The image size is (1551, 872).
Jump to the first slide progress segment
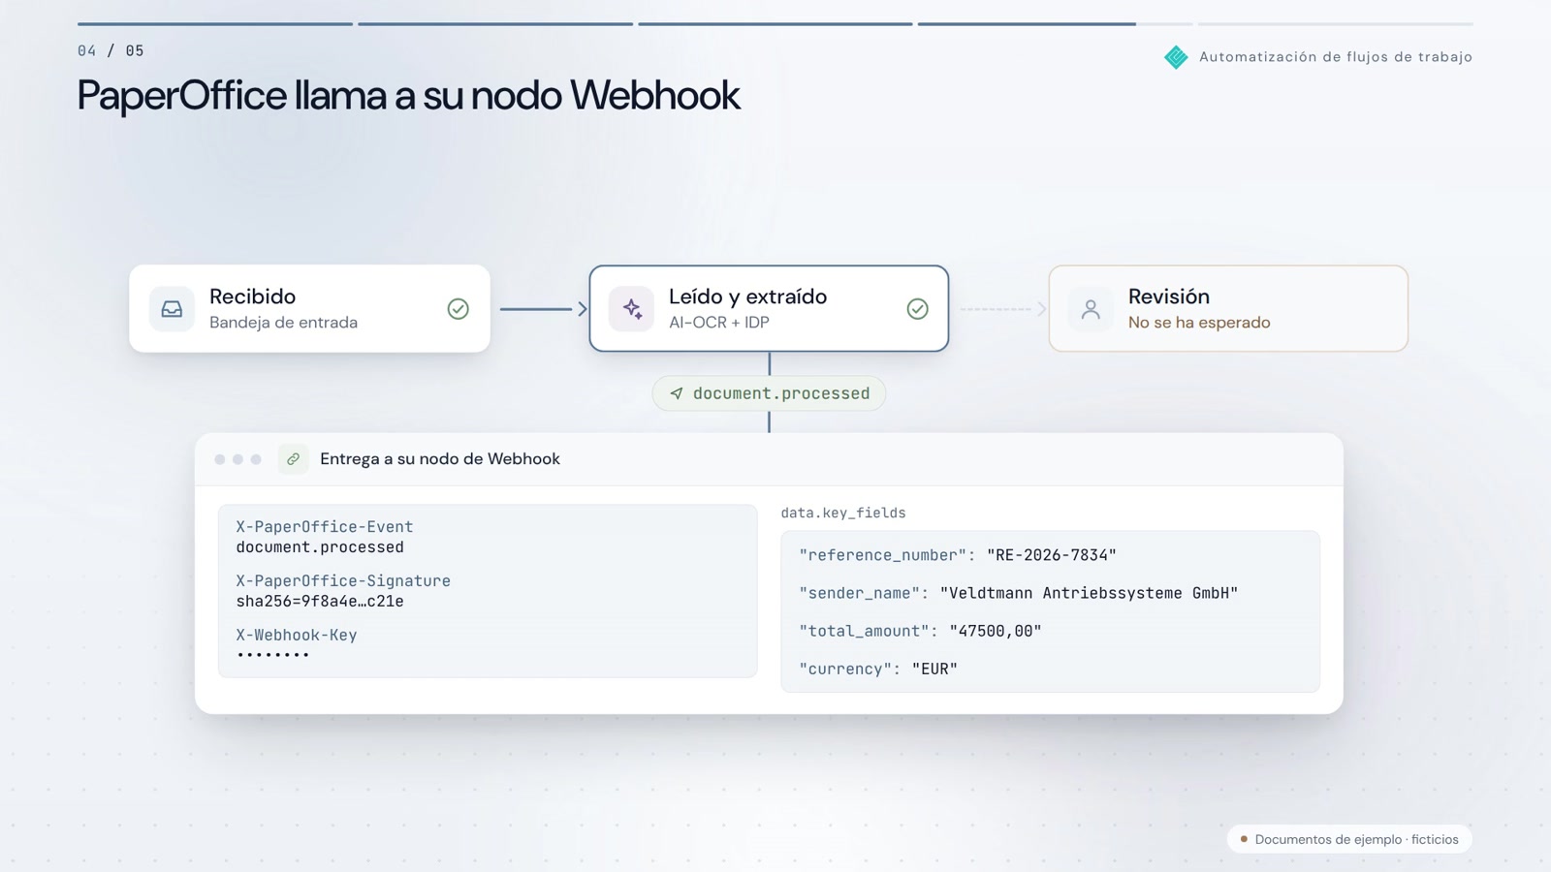[215, 24]
